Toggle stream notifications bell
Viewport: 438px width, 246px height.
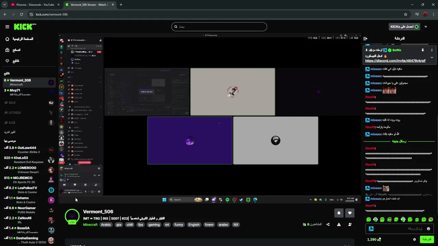[339, 213]
